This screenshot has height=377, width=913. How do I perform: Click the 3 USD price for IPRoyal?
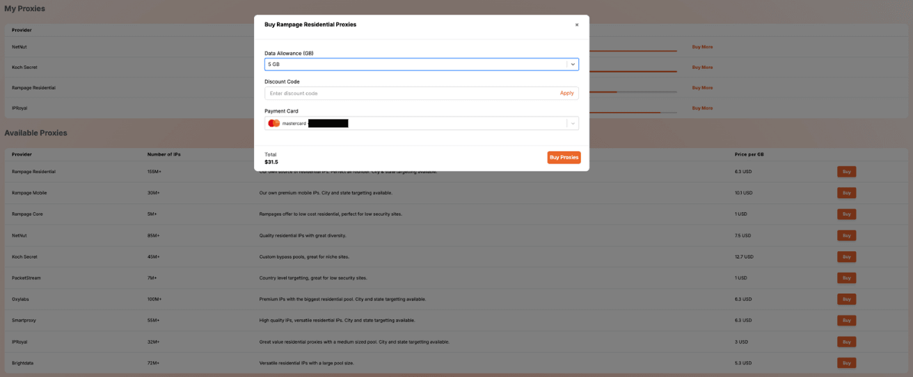741,342
